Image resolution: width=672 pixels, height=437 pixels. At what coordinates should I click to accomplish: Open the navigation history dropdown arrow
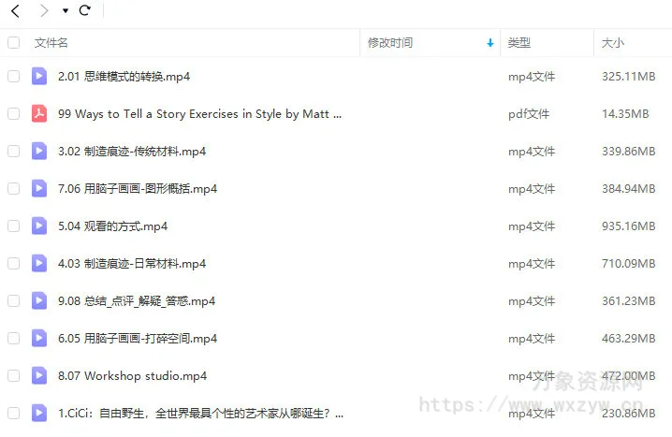coord(65,11)
